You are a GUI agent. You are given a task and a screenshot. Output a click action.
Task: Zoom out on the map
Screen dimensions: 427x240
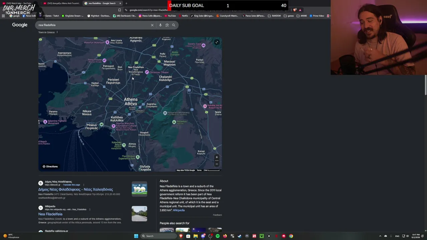tap(217, 164)
